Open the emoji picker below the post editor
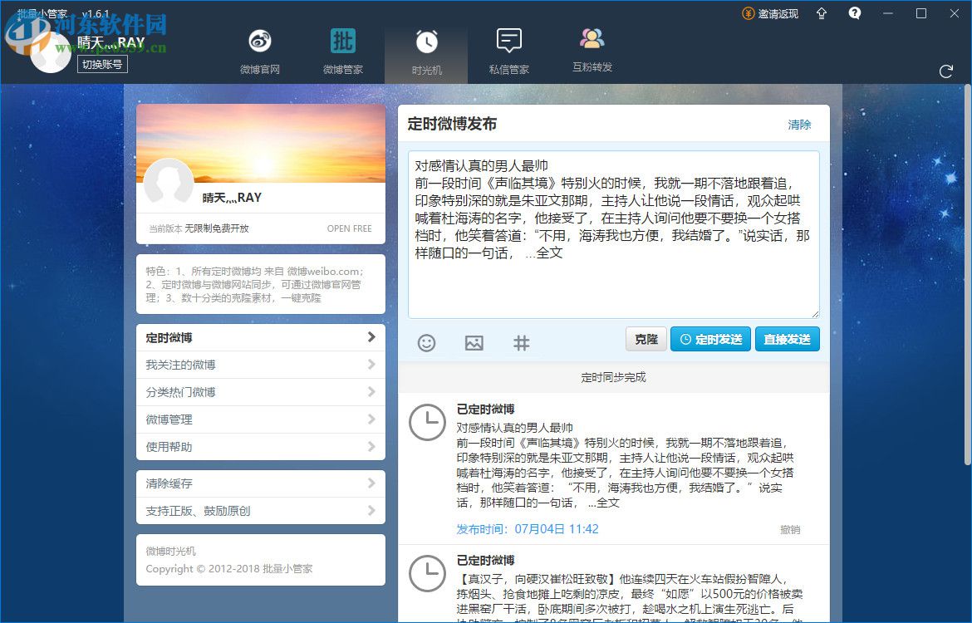Viewport: 972px width, 623px height. click(x=426, y=342)
